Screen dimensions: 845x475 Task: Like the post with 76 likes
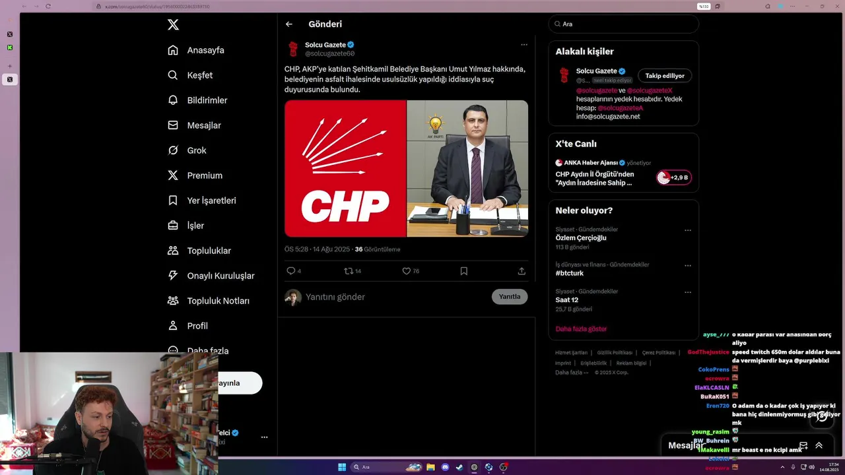tap(411, 271)
